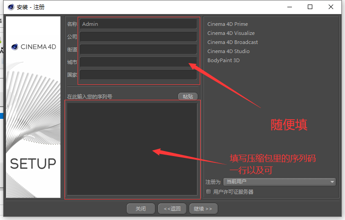Select Cinema 4D Studio in list
This screenshot has height=220, width=345.
pos(228,51)
